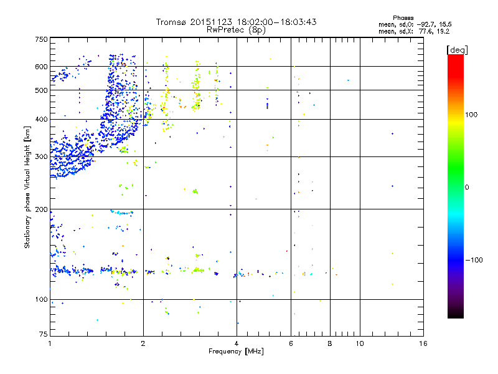Click the "Frequency [MHz]" x-axis label
This screenshot has width=498, height=374.
(x=236, y=352)
